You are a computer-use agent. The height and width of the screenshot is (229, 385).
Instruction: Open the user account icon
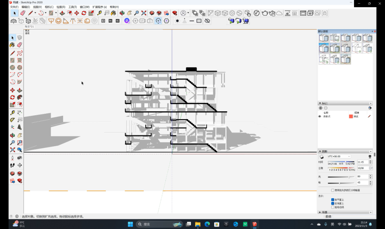(x=183, y=13)
